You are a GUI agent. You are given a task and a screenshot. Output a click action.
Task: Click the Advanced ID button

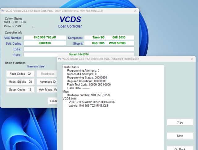tap(47, 82)
